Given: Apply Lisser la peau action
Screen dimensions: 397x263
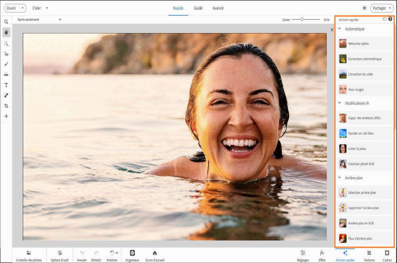Looking at the screenshot, I should pyautogui.click(x=365, y=149).
